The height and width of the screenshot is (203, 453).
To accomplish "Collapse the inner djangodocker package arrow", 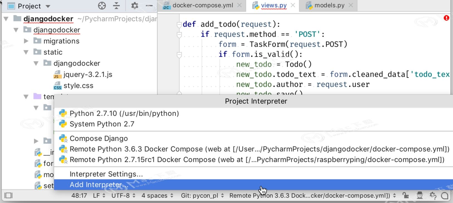I will coord(16,30).
